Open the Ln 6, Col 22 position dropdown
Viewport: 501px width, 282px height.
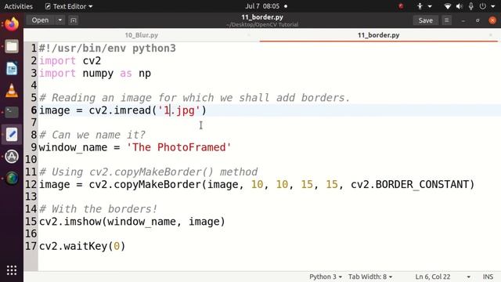click(x=442, y=277)
